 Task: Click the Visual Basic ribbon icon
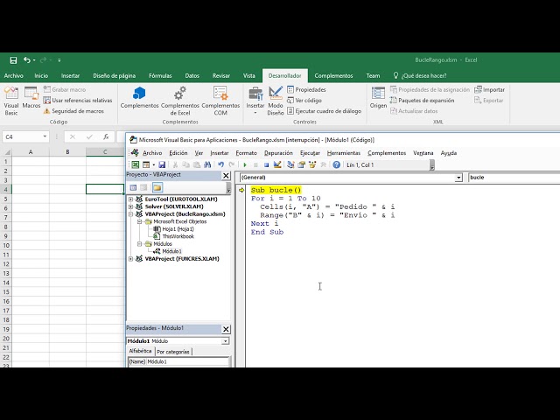[x=11, y=101]
